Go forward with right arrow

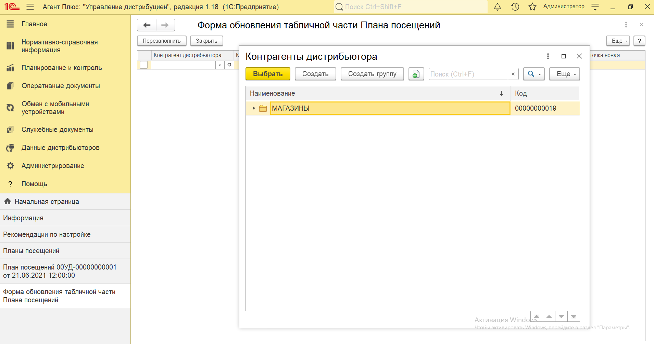pyautogui.click(x=165, y=25)
